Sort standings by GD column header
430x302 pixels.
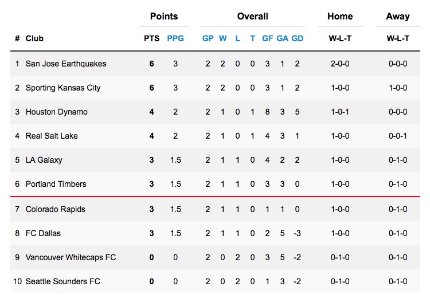point(298,38)
